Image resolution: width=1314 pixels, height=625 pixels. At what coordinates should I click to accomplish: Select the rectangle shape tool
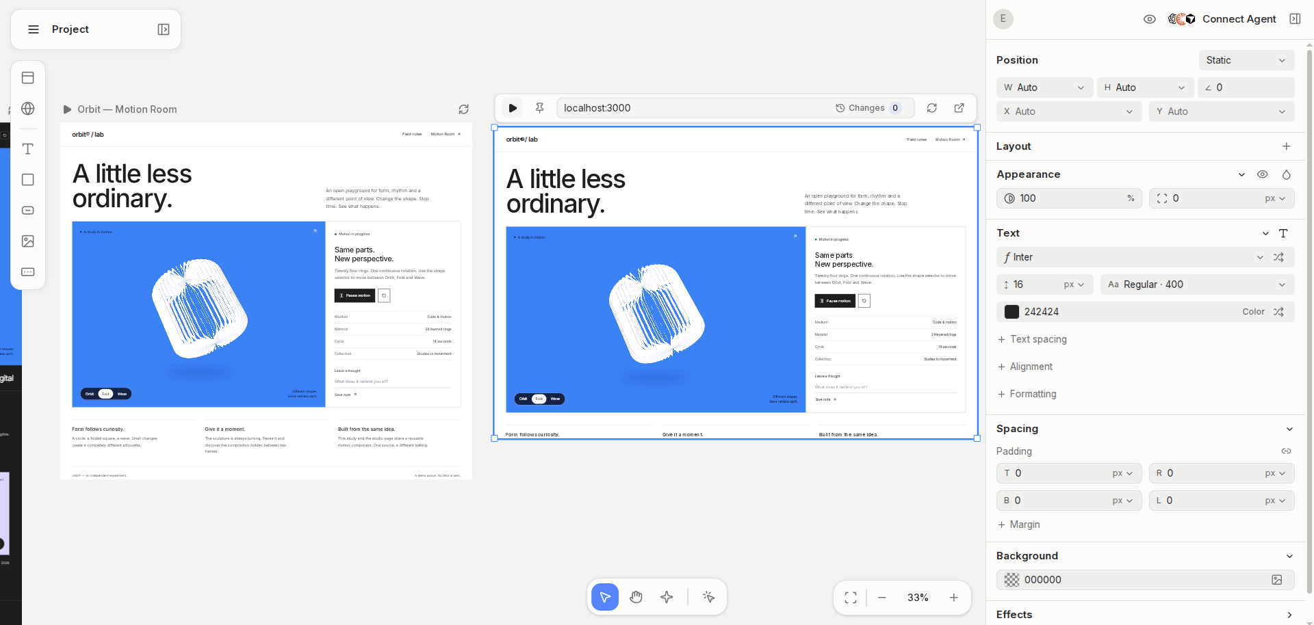(x=28, y=180)
